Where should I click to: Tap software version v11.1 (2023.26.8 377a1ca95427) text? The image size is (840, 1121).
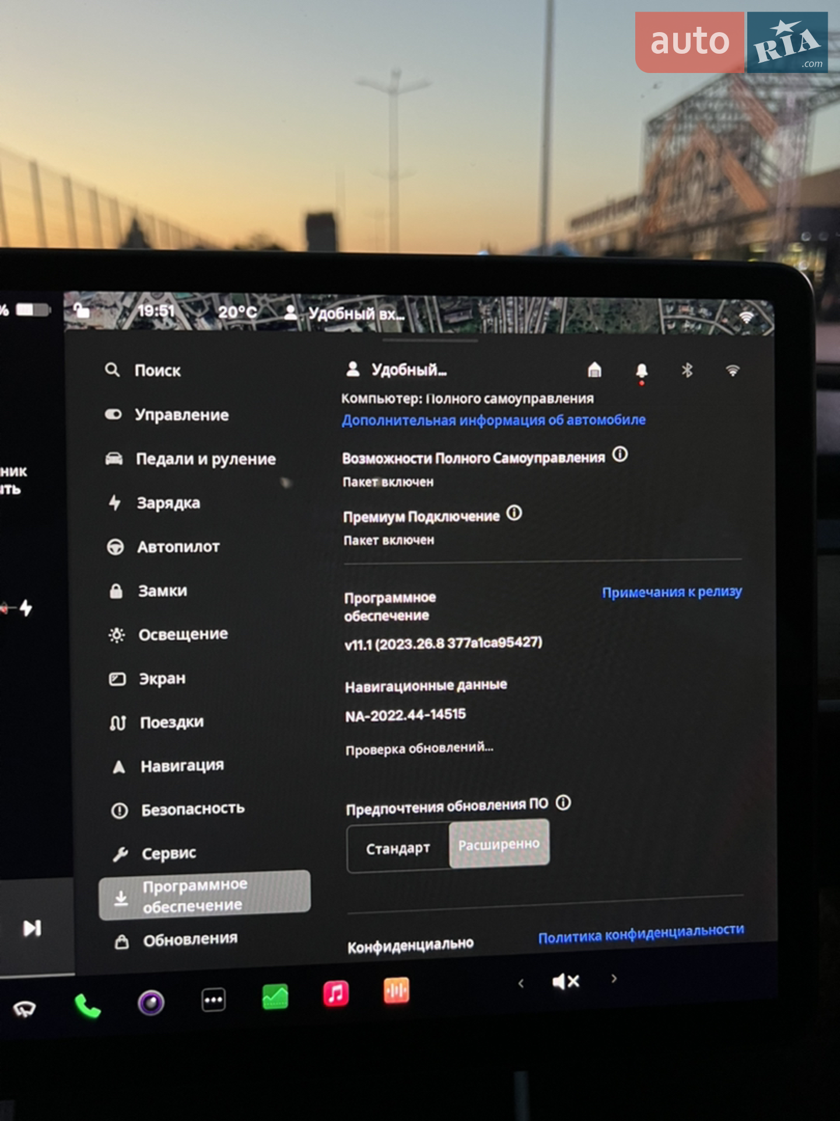(x=443, y=643)
